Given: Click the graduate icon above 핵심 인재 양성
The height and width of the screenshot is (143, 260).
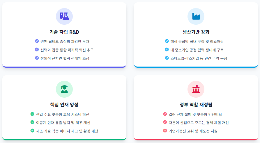Looking at the screenshot, I should 64,89.
